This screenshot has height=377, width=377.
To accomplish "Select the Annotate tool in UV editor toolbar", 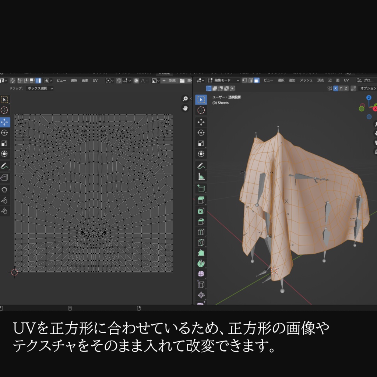I will [4, 166].
